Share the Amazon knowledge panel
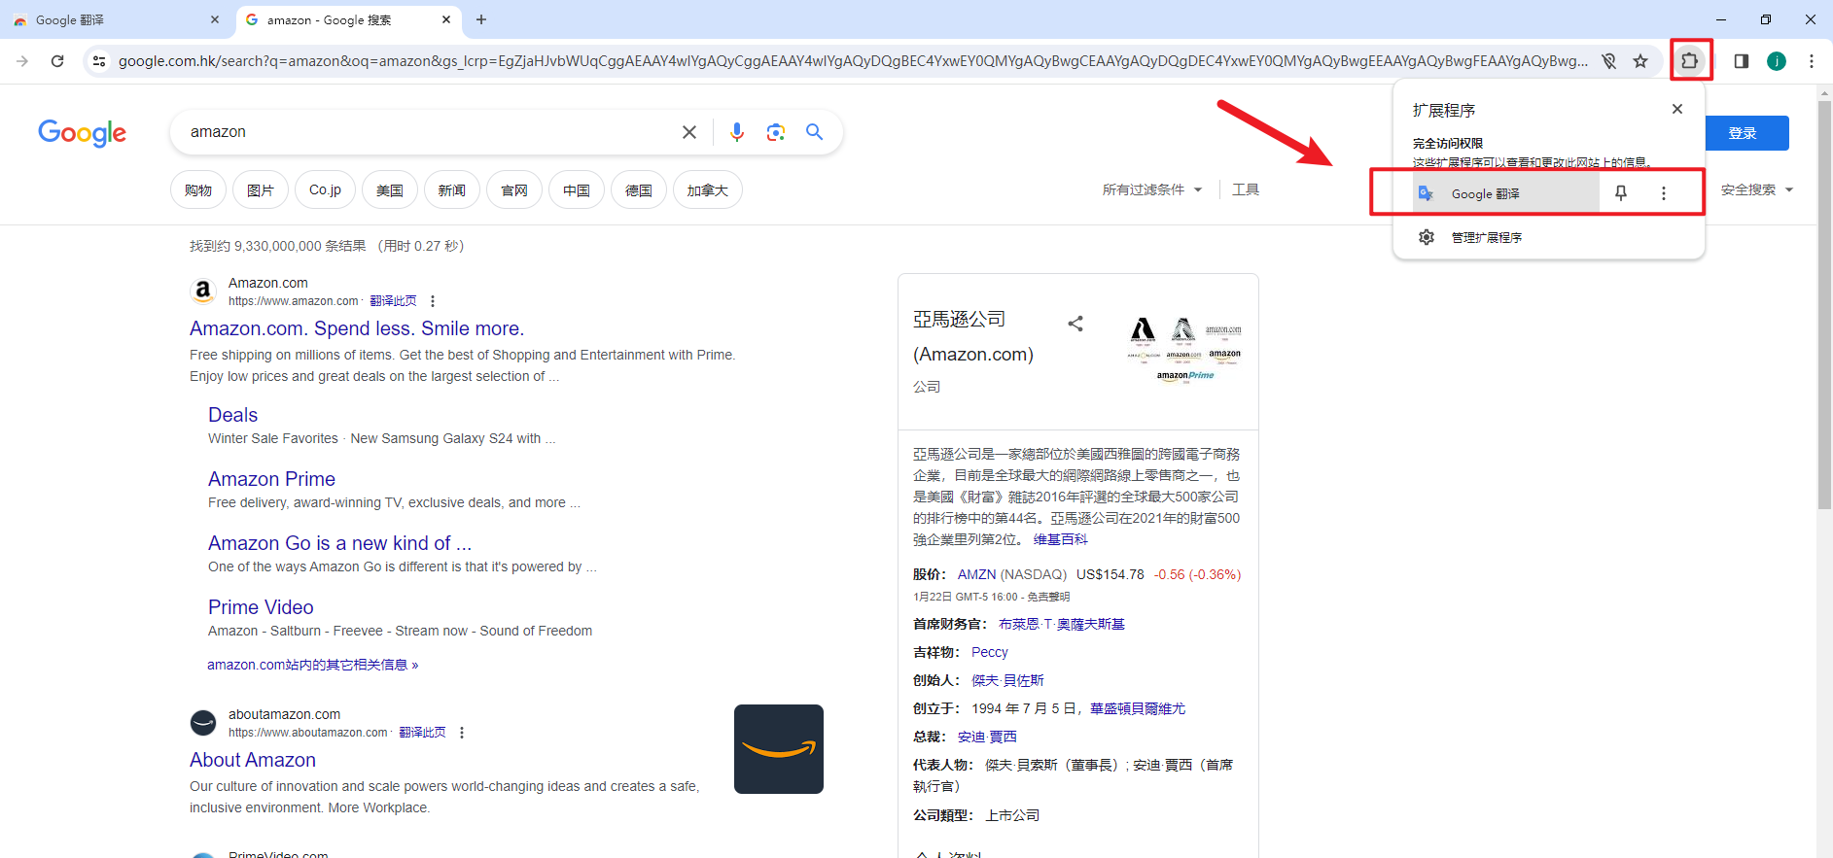This screenshot has width=1833, height=858. pos(1075,324)
